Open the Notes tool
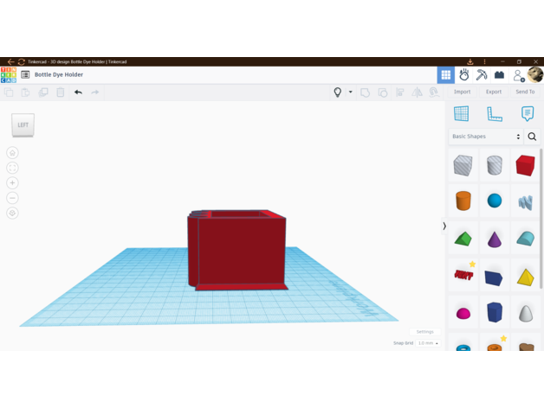 coord(527,114)
